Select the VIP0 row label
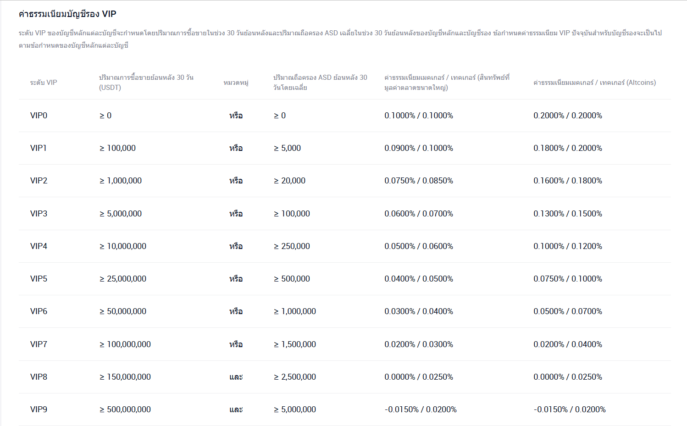This screenshot has width=687, height=426. (39, 116)
